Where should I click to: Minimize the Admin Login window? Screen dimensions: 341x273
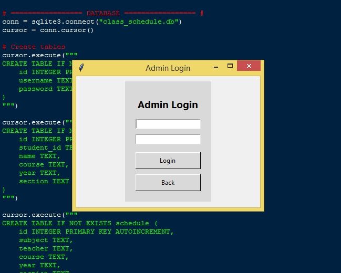click(x=216, y=67)
